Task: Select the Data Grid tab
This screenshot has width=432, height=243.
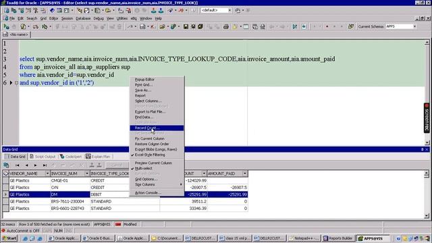Action: 15,157
